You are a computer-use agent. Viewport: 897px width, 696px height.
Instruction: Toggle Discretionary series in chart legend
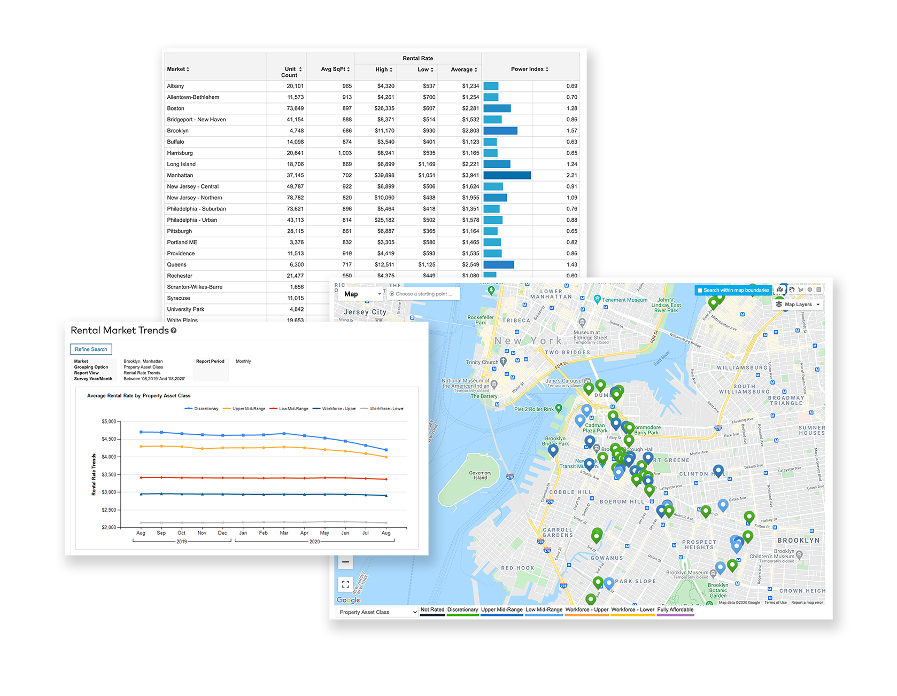202,409
